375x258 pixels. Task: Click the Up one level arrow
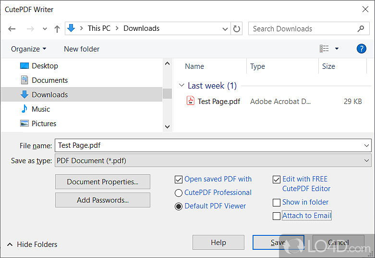point(57,29)
